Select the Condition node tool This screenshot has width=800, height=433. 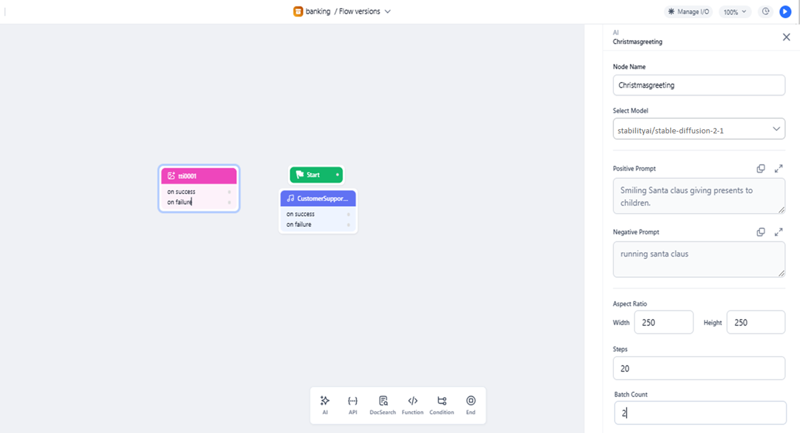coord(442,405)
